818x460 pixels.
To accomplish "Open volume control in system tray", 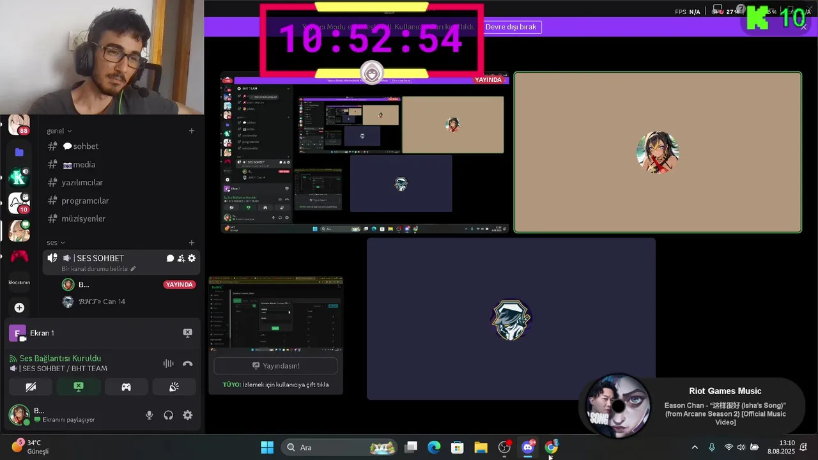I will (741, 447).
